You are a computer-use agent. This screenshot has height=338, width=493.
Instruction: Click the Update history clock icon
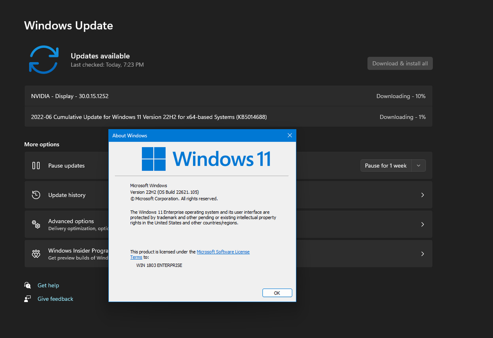click(x=36, y=195)
